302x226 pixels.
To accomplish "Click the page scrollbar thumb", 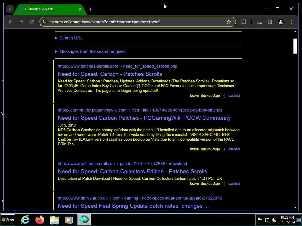I will coord(295,46).
